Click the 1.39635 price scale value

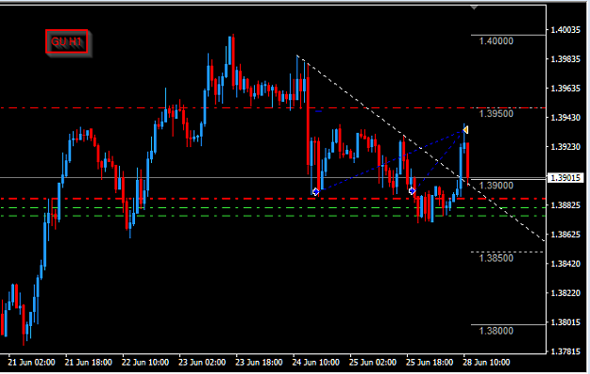pos(565,89)
